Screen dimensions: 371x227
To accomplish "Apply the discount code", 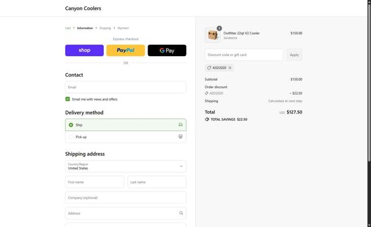I will [x=294, y=55].
